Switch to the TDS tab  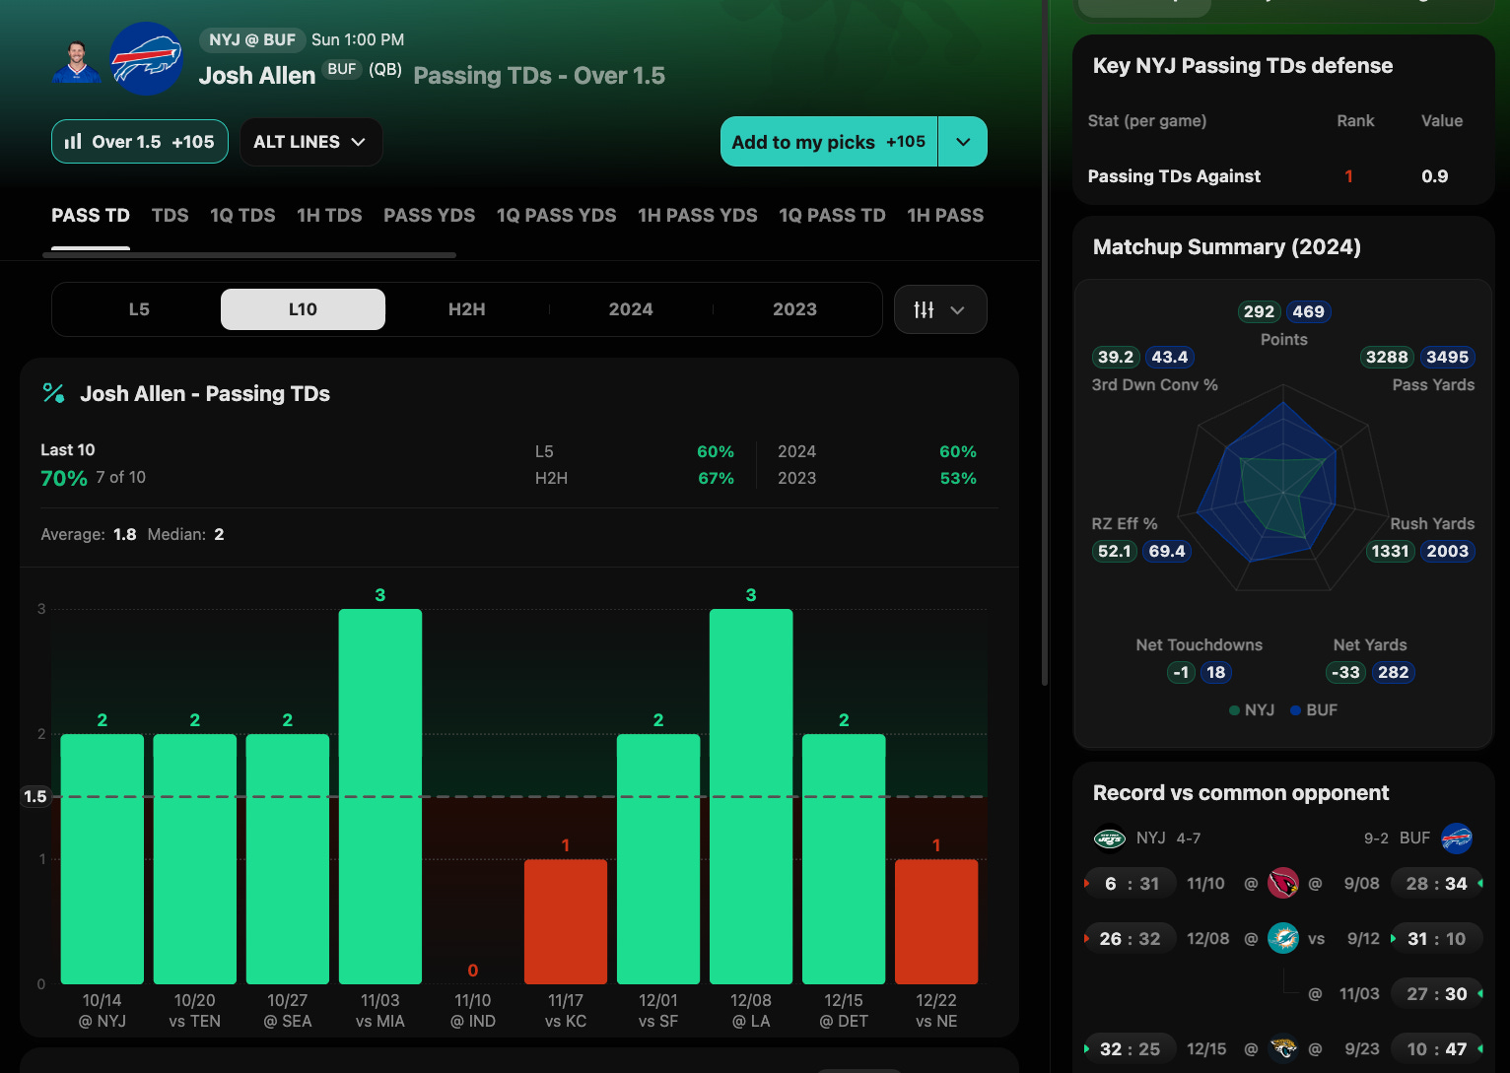170,215
